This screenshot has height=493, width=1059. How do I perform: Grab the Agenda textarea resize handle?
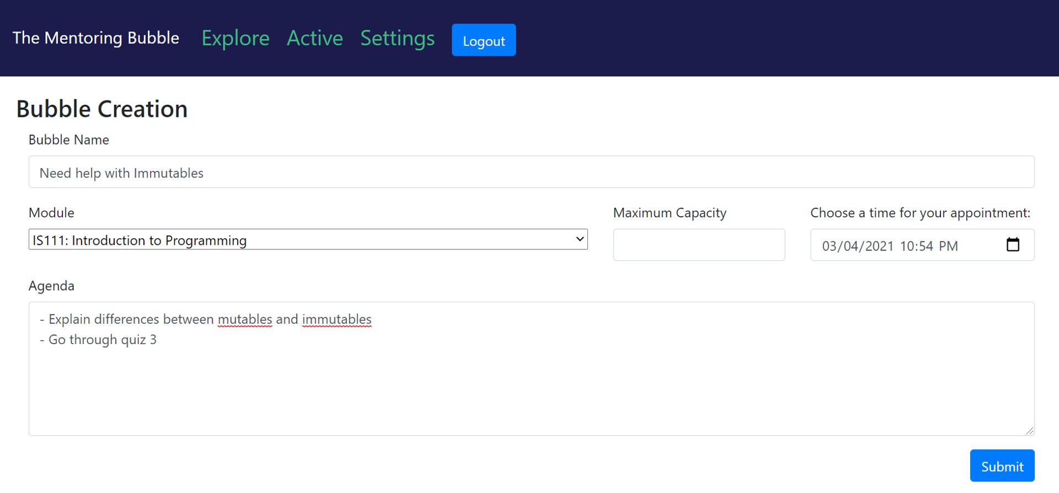point(1029,431)
